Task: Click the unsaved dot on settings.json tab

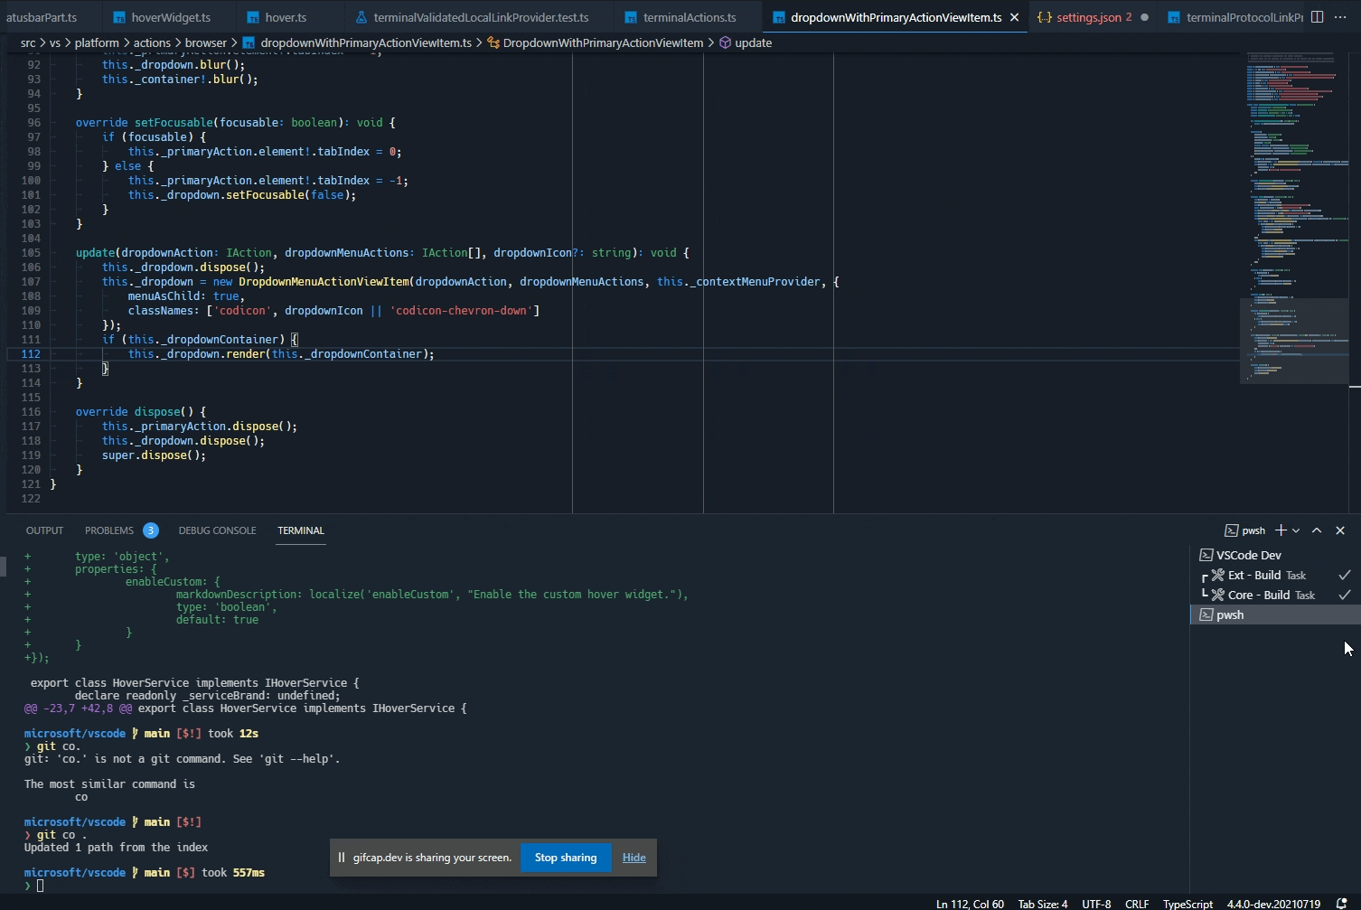Action: tap(1144, 17)
